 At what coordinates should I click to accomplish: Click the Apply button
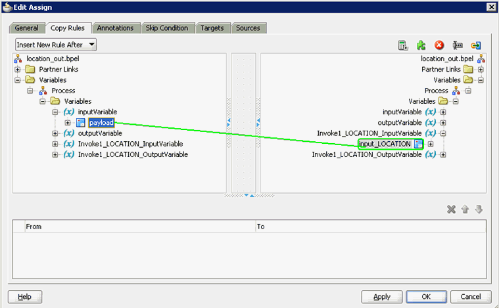click(382, 297)
